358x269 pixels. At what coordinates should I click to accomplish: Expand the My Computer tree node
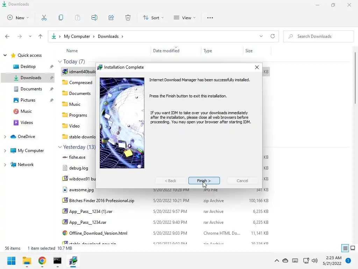[5, 151]
